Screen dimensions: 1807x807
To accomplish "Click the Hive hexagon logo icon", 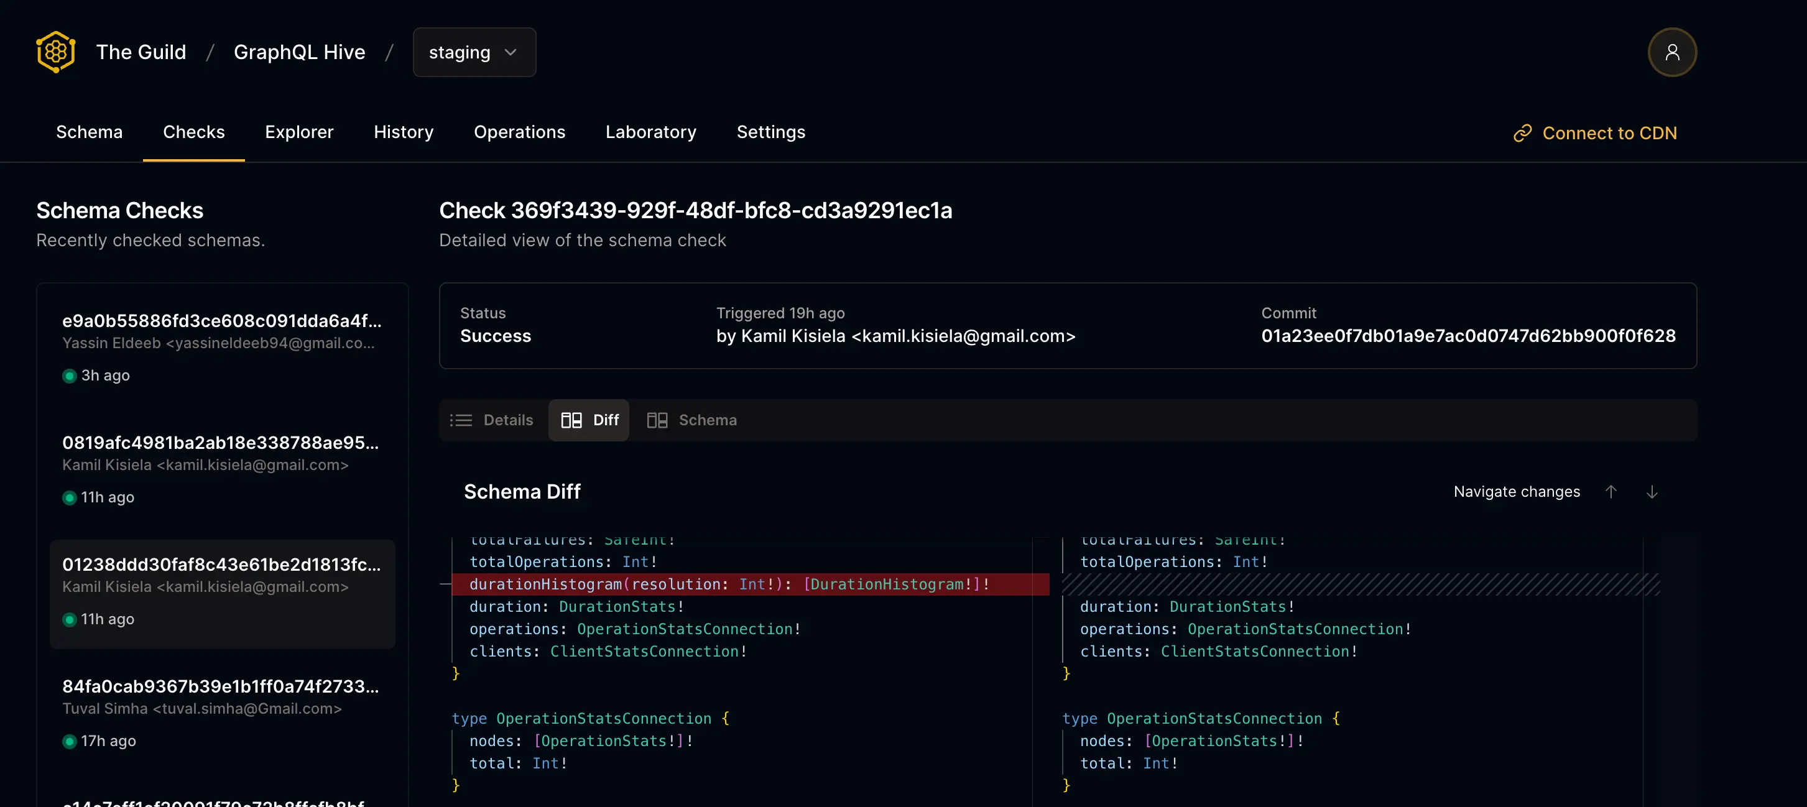I will 55,52.
